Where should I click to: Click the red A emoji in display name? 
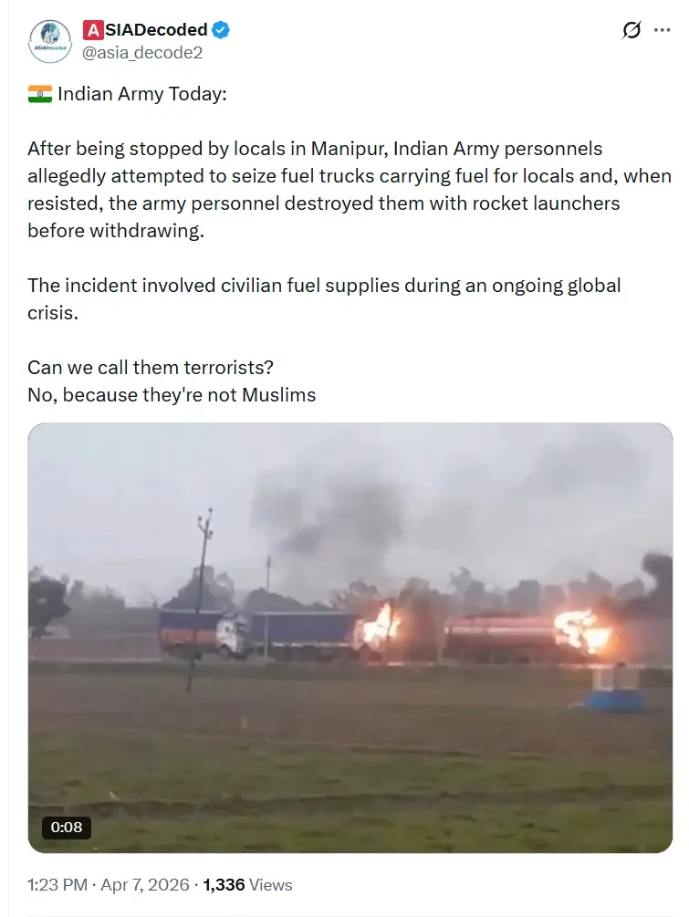click(92, 30)
